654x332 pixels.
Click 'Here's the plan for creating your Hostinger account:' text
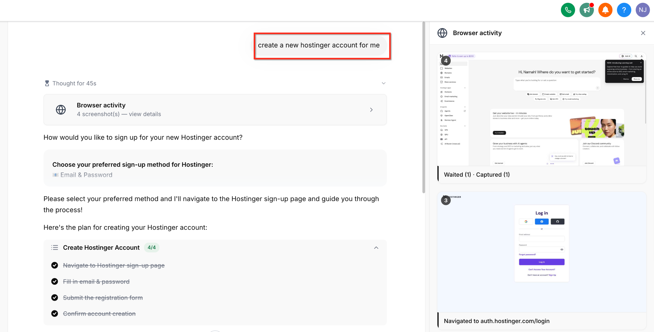[x=125, y=227]
